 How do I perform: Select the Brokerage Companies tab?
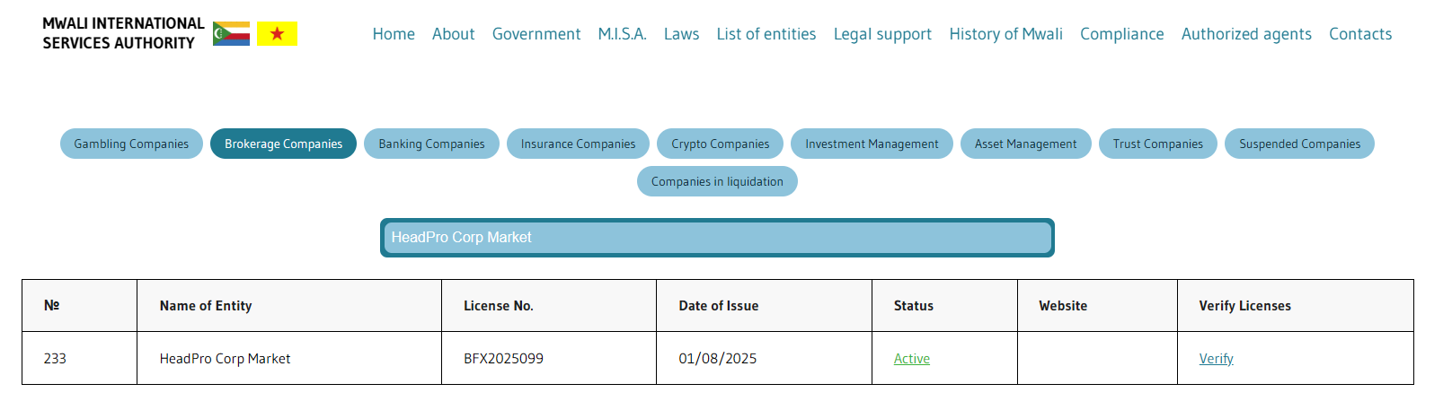(283, 144)
